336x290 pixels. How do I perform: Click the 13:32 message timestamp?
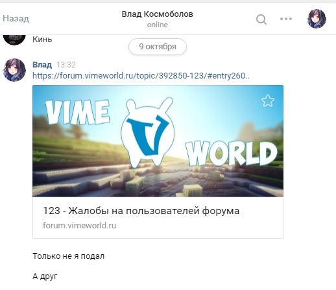[66, 65]
